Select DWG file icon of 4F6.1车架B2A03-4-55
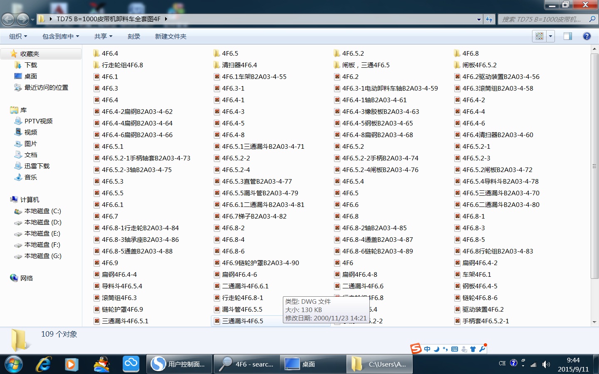This screenshot has height=374, width=599. (x=217, y=76)
